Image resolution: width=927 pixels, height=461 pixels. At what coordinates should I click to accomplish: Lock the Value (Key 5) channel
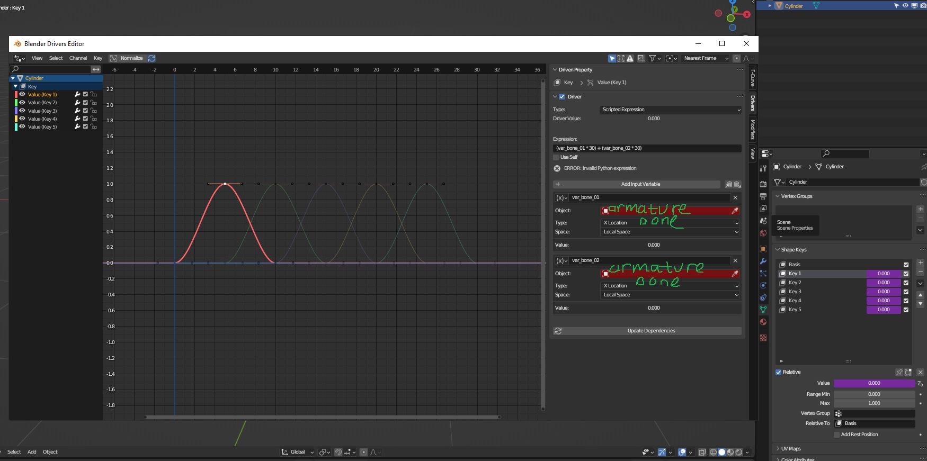(x=93, y=127)
